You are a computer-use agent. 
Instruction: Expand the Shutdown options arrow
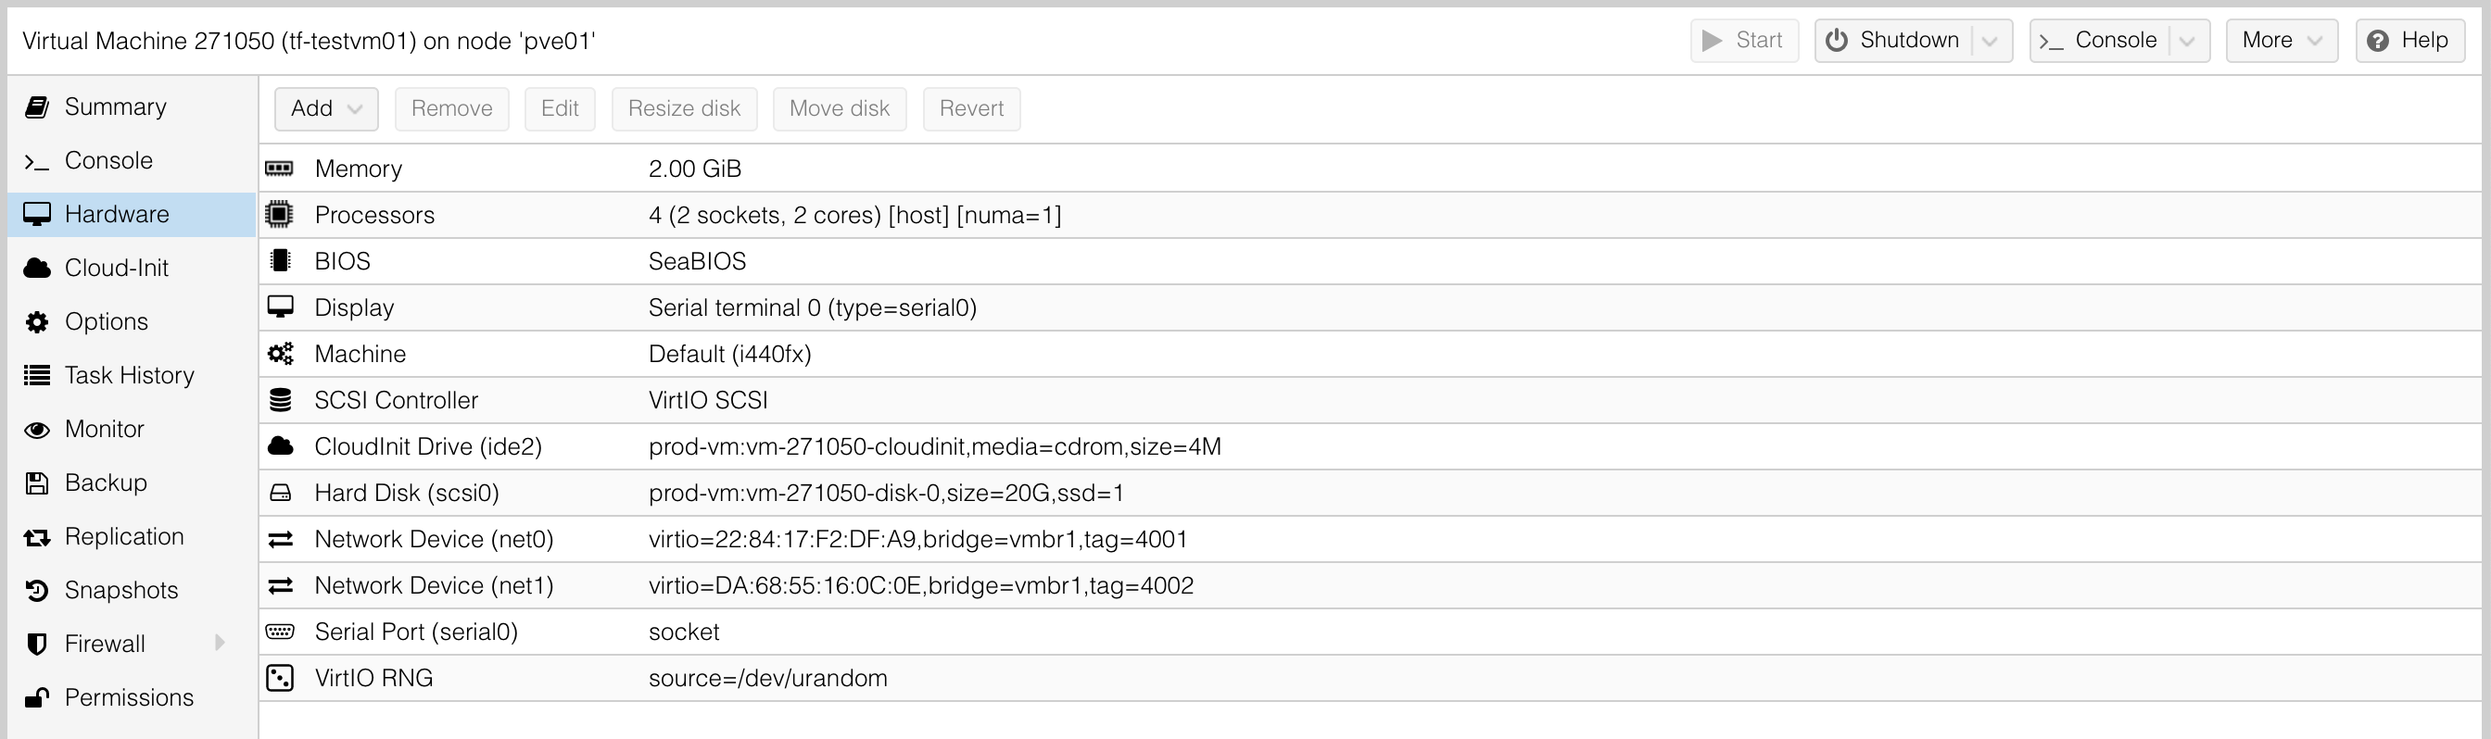click(x=1990, y=41)
